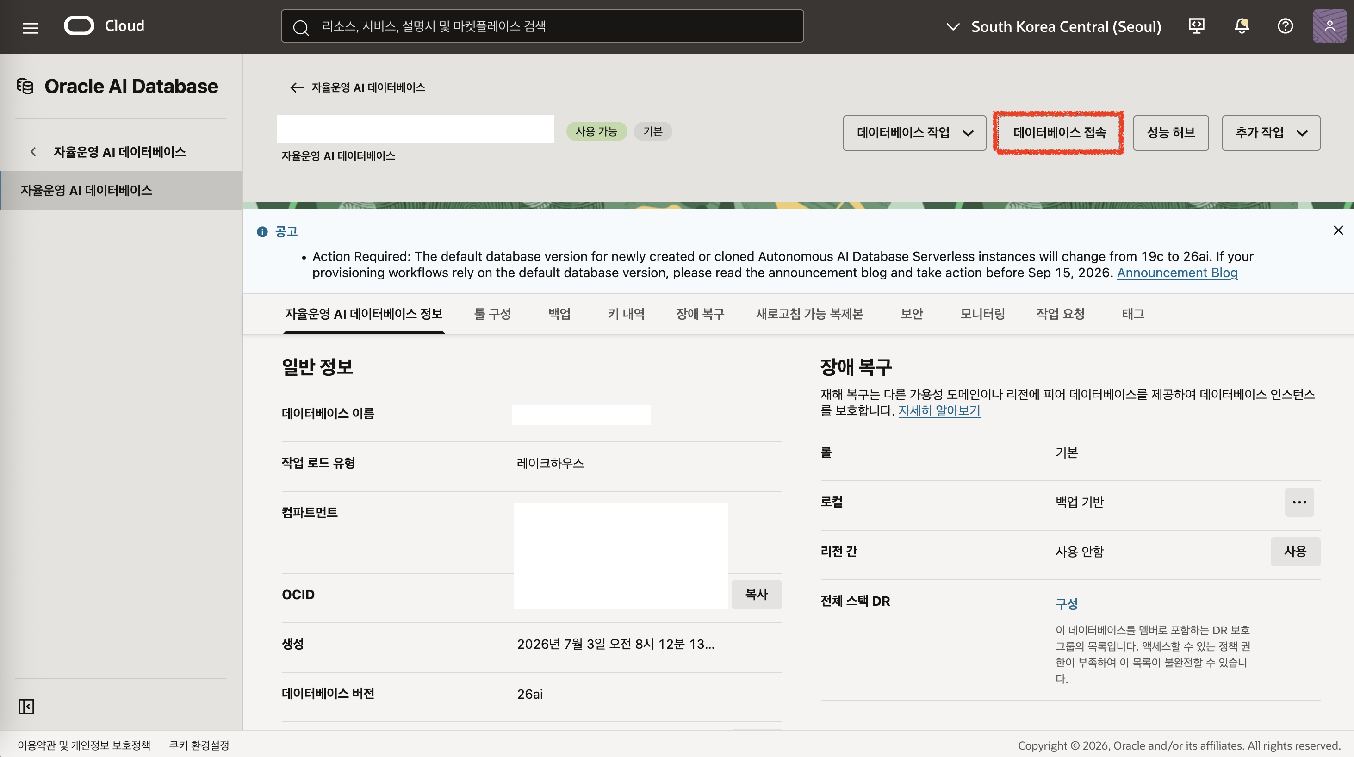Screen dimensions: 1354x757
Task: Click the creation date value 2026년 7월 3일
Action: coord(615,644)
